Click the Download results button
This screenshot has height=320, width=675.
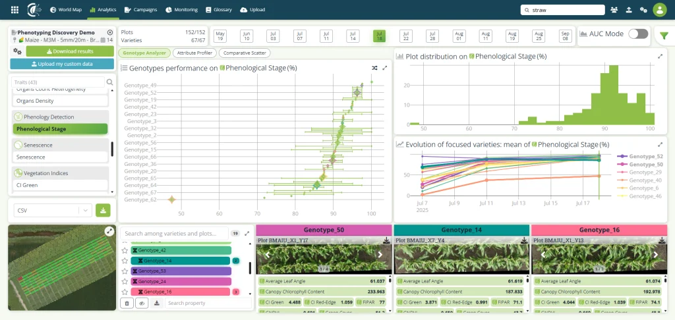(70, 51)
